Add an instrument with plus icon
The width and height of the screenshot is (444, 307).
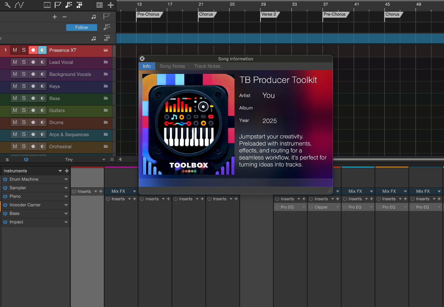[x=67, y=171]
